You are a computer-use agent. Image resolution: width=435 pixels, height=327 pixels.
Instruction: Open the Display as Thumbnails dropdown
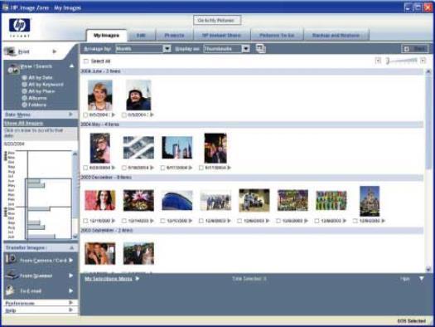point(246,49)
